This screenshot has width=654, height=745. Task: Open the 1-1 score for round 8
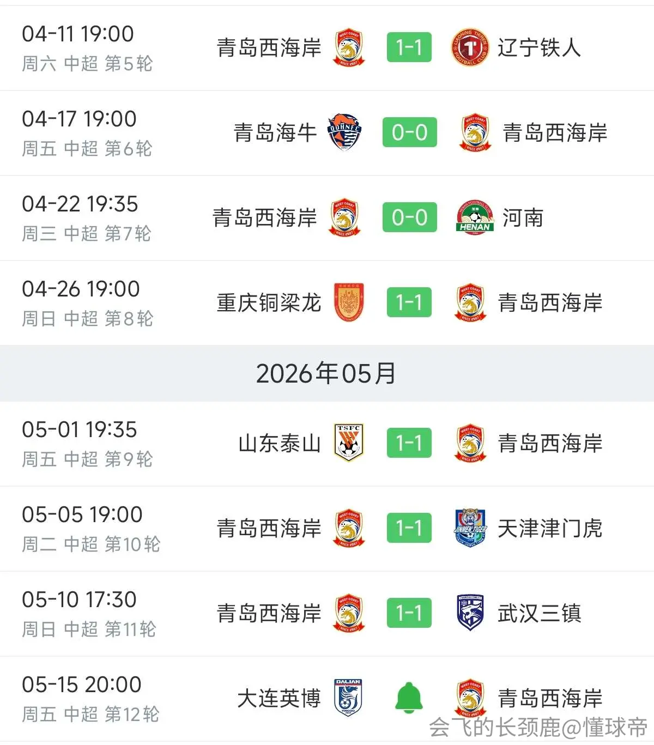click(x=409, y=302)
